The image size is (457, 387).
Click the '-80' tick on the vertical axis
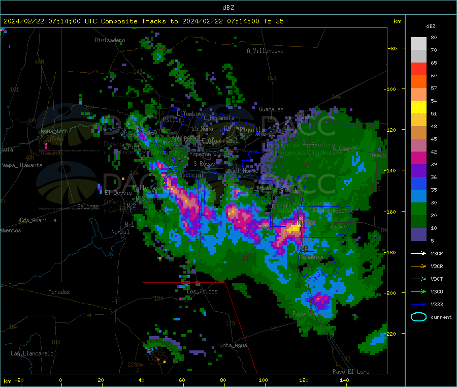click(x=393, y=48)
